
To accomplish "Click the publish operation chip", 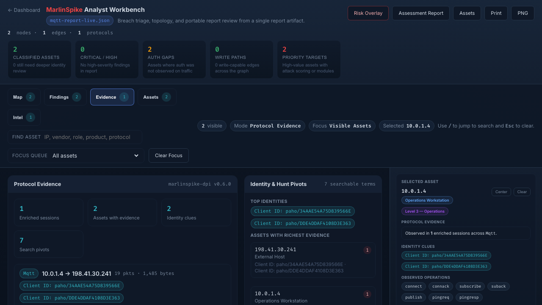I will [413, 297].
